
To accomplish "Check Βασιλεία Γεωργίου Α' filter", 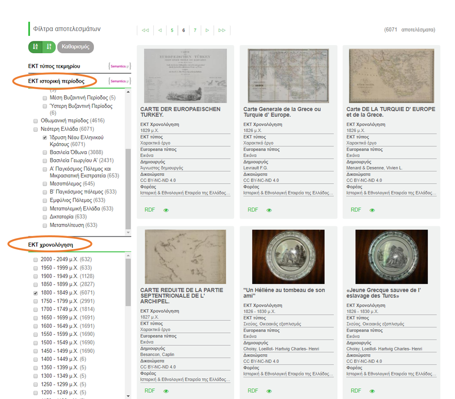I will point(45,161).
